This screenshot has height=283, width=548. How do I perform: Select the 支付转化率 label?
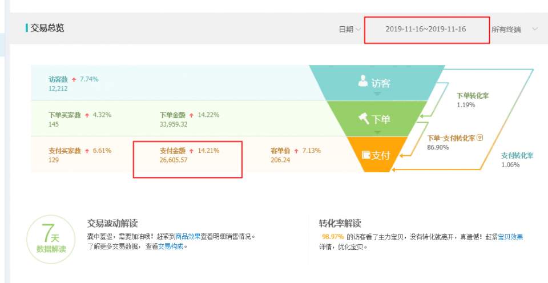(x=517, y=155)
